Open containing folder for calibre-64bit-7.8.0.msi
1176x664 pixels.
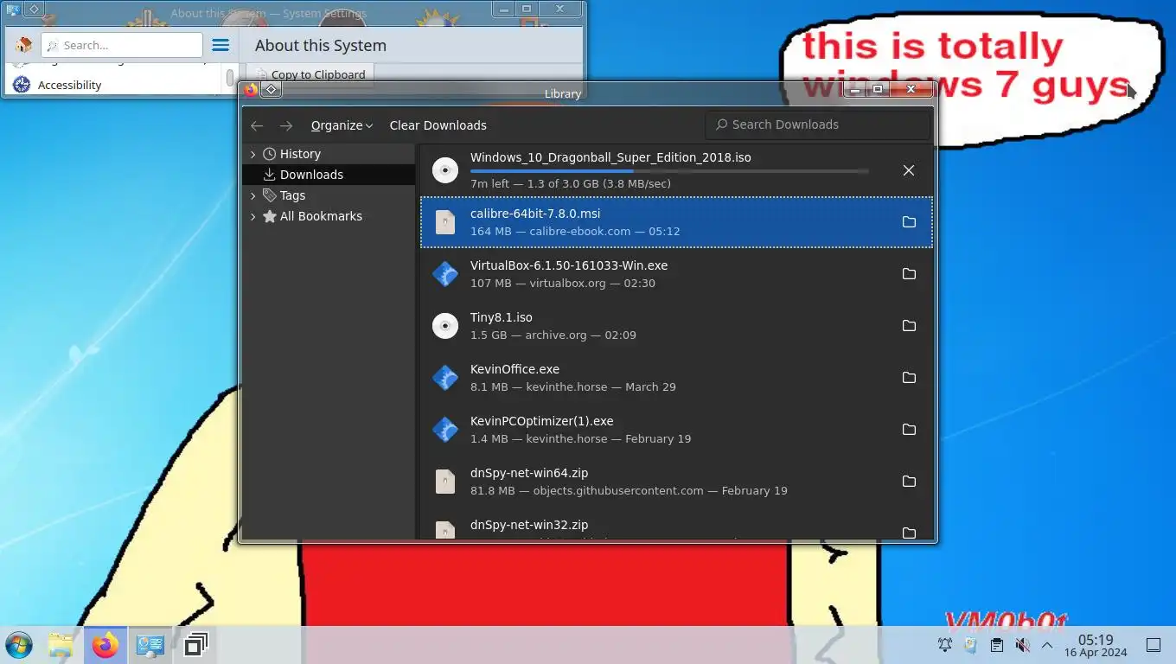click(909, 222)
